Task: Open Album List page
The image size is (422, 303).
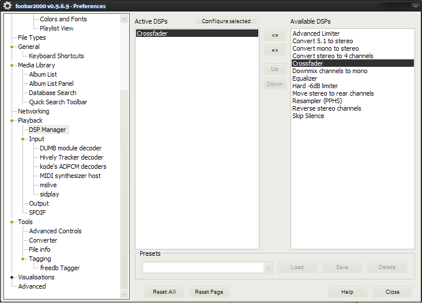Action: tap(43, 74)
